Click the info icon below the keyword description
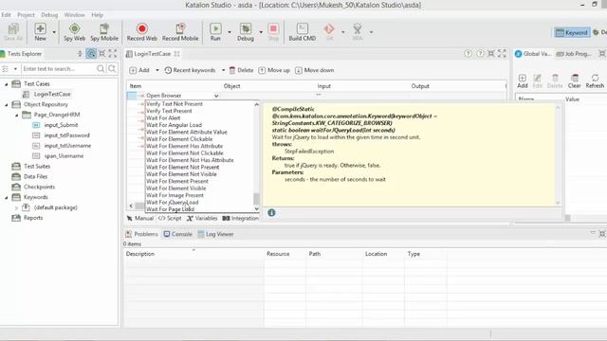 tap(272, 212)
